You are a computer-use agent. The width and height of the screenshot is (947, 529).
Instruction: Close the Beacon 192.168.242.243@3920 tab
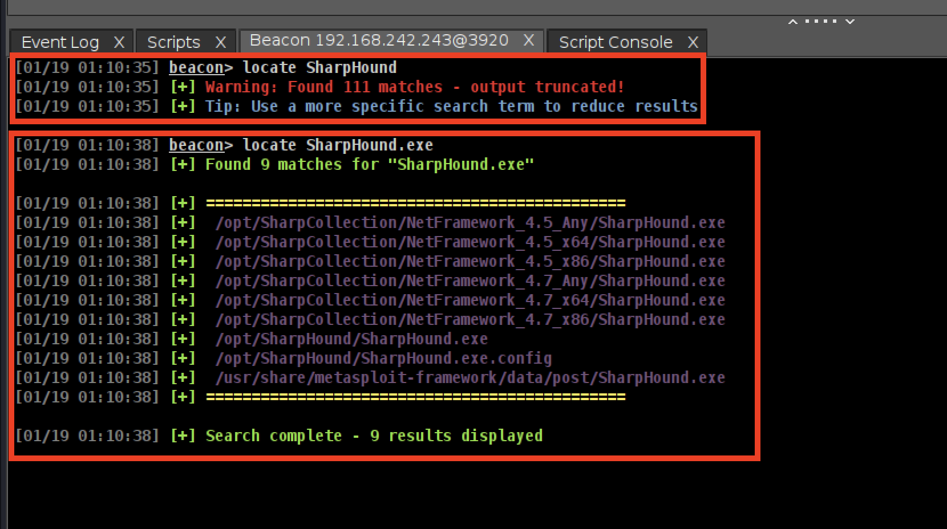(529, 40)
